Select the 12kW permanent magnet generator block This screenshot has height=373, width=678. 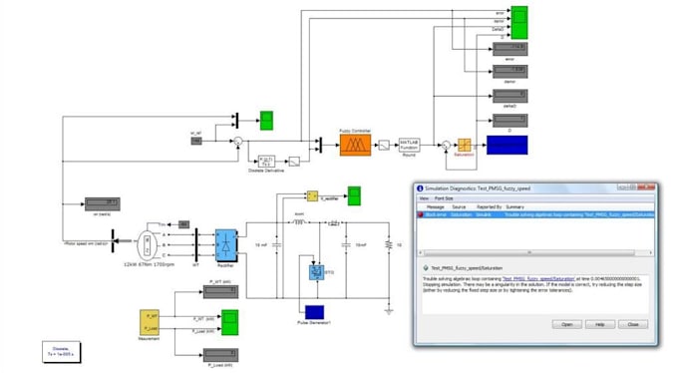pyautogui.click(x=147, y=245)
